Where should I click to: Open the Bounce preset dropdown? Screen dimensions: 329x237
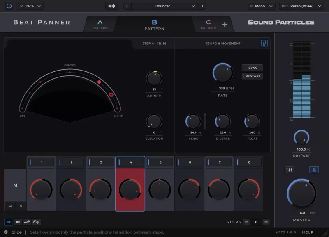(x=164, y=6)
